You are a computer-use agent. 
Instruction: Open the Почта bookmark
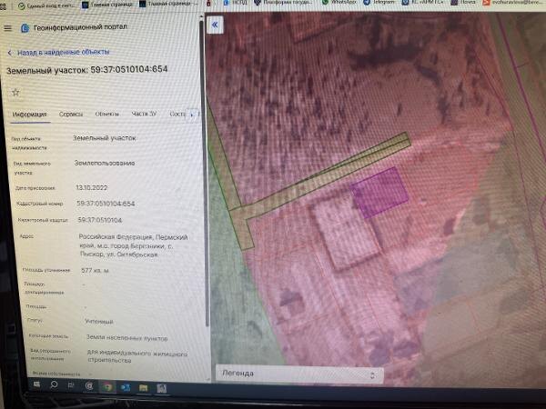click(463, 2)
